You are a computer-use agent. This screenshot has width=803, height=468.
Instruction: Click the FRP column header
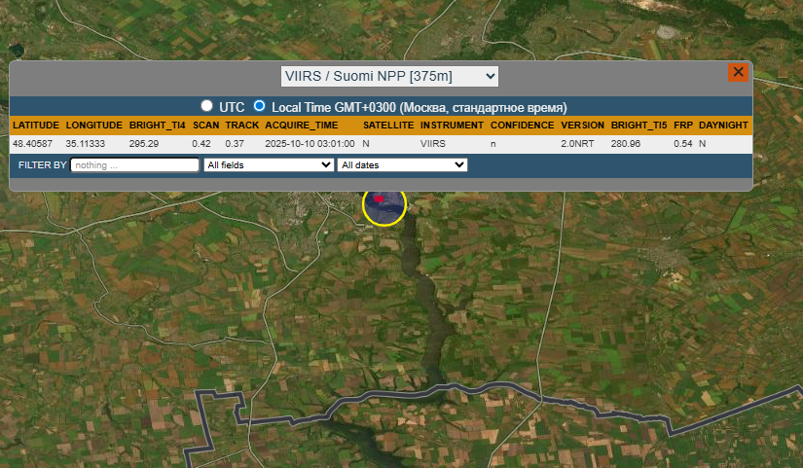683,126
